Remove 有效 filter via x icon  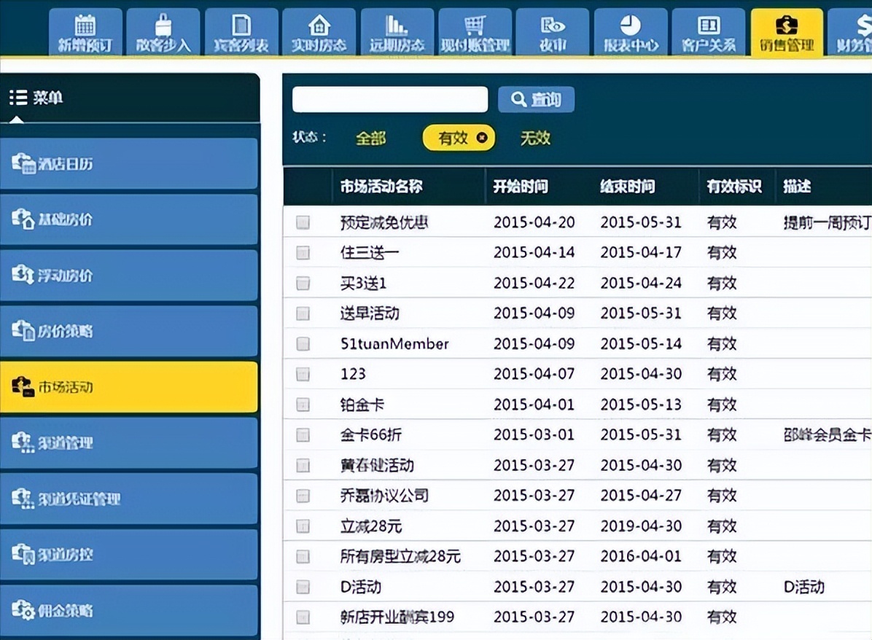(482, 137)
